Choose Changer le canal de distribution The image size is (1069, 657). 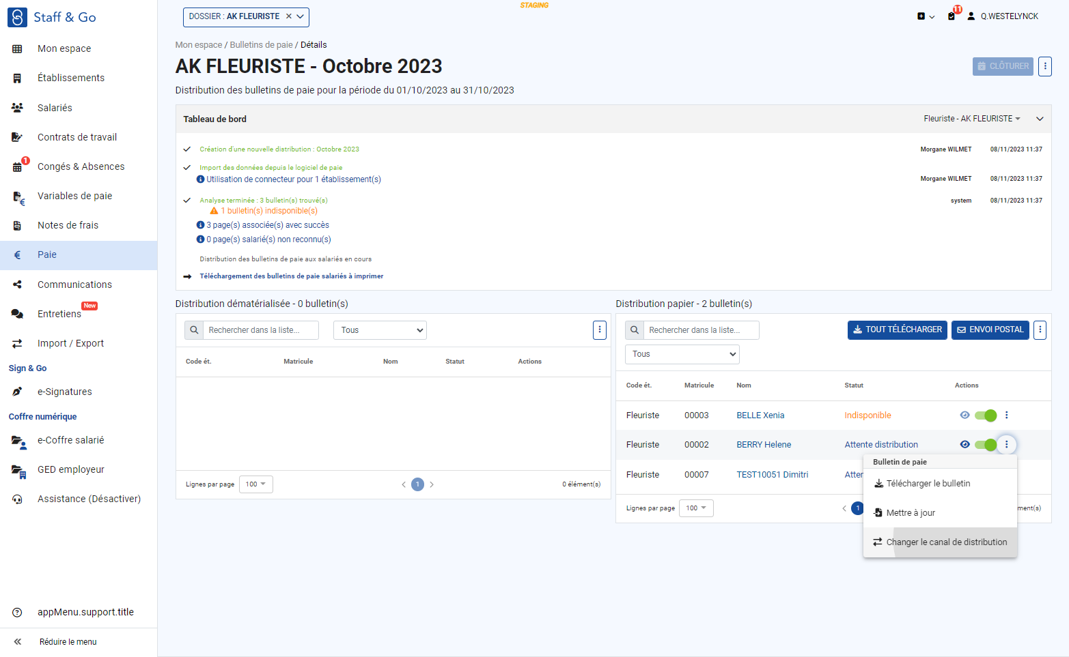[940, 542]
